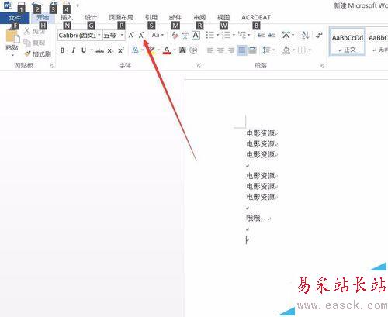Click the Copy (复制) button
Viewport: 388px width, 317px height.
35,43
